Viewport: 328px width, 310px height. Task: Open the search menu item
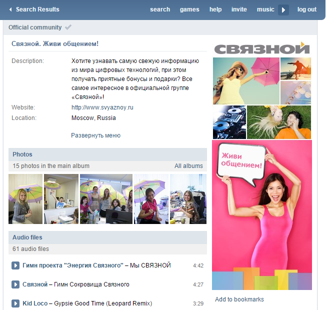coord(160,9)
